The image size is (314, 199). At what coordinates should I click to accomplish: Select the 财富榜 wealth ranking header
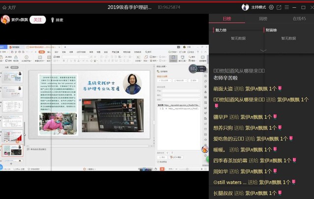point(272,30)
